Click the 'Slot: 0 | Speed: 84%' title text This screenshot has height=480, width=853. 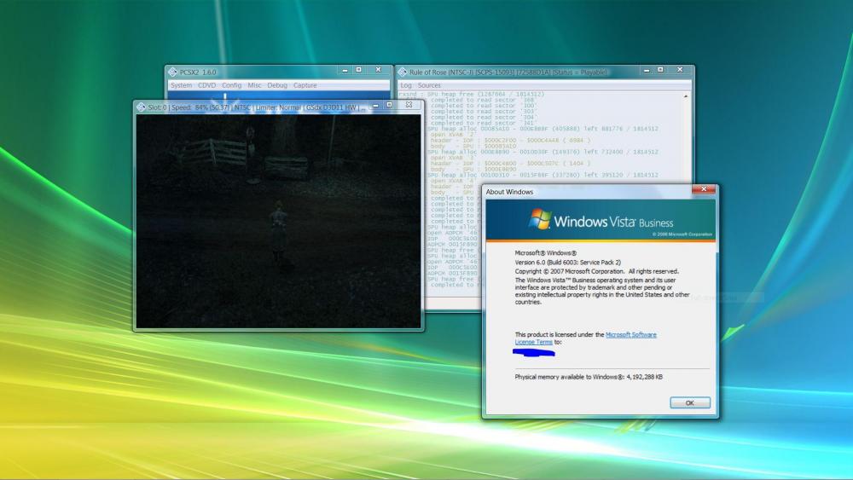click(x=257, y=107)
